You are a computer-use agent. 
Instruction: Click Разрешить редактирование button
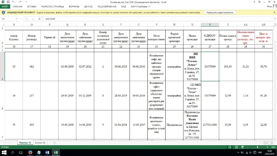(219, 12)
